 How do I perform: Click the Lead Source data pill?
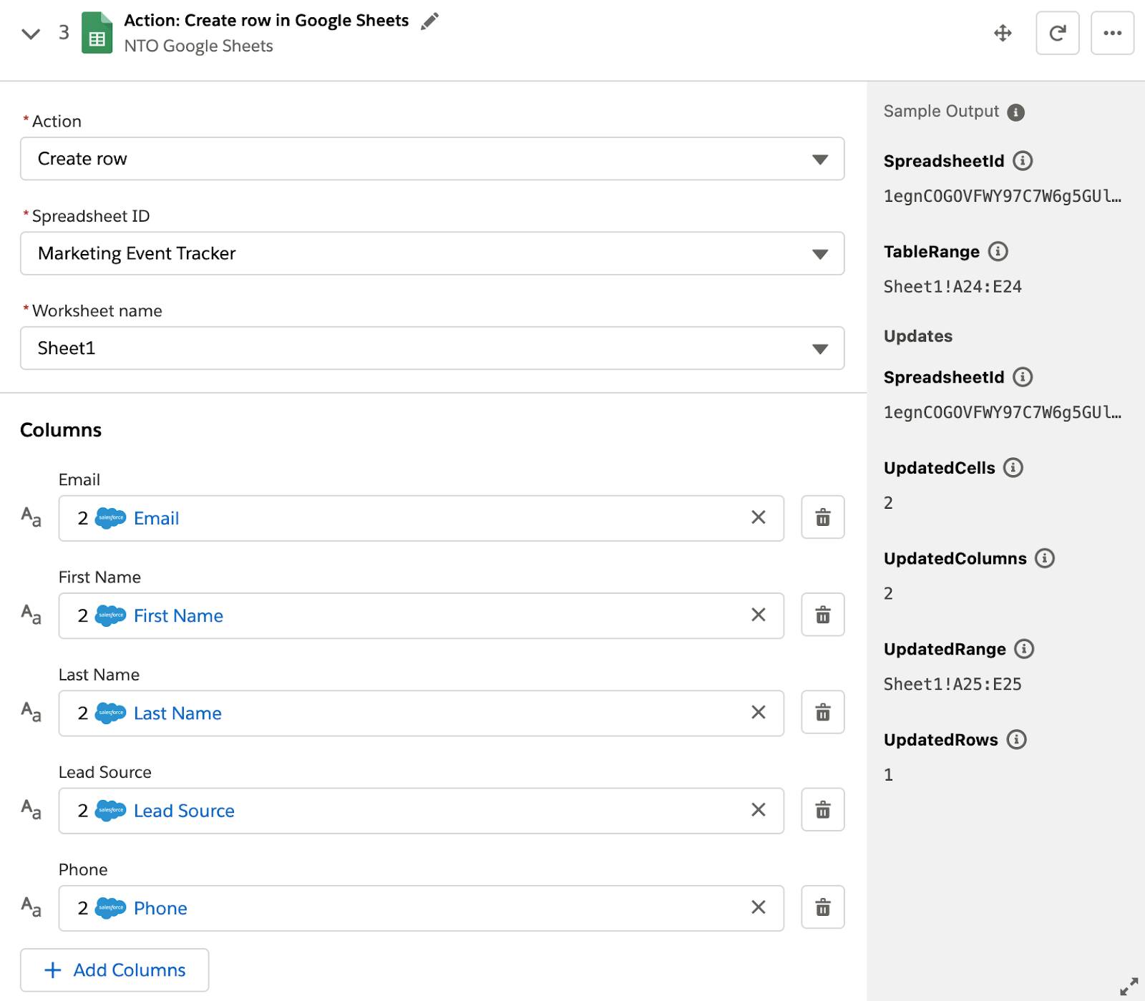[x=157, y=811]
